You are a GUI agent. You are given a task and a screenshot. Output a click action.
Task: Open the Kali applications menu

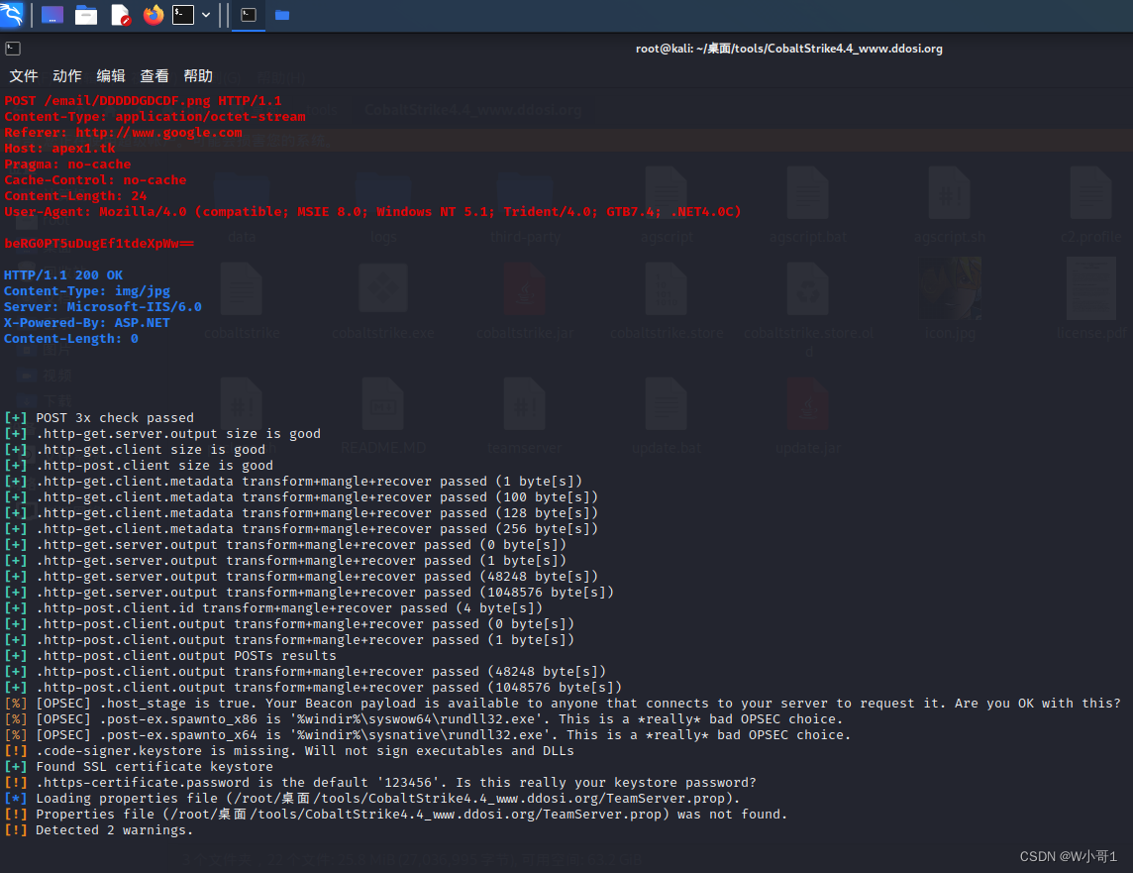pyautogui.click(x=12, y=15)
